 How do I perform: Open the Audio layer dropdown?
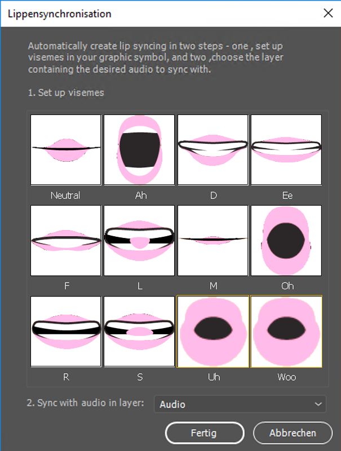pos(240,404)
